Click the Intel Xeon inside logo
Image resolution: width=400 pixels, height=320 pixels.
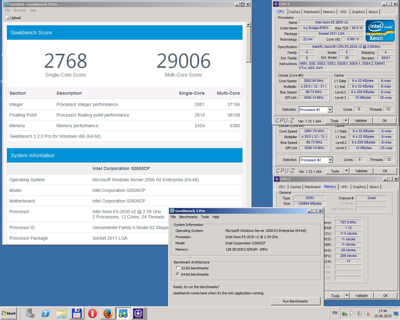click(380, 31)
